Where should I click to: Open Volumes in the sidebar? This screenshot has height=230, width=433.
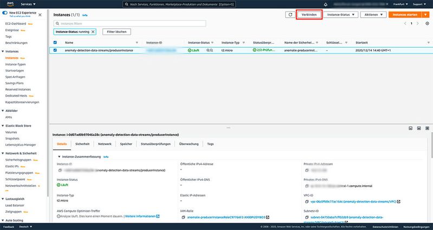pyautogui.click(x=11, y=132)
